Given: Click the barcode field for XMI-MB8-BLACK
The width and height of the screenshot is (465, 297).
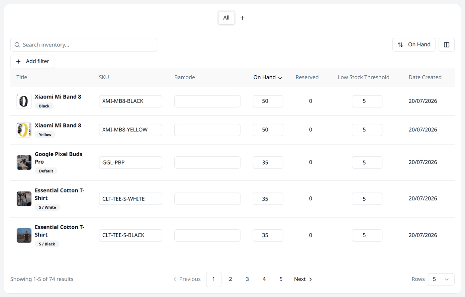Looking at the screenshot, I should (207, 101).
